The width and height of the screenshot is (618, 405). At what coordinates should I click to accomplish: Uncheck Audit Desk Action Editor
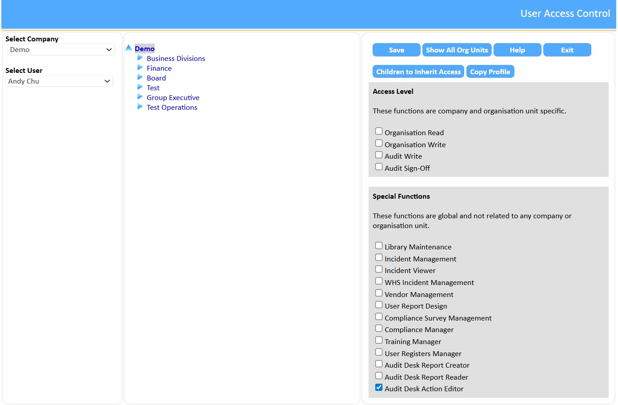pos(379,388)
